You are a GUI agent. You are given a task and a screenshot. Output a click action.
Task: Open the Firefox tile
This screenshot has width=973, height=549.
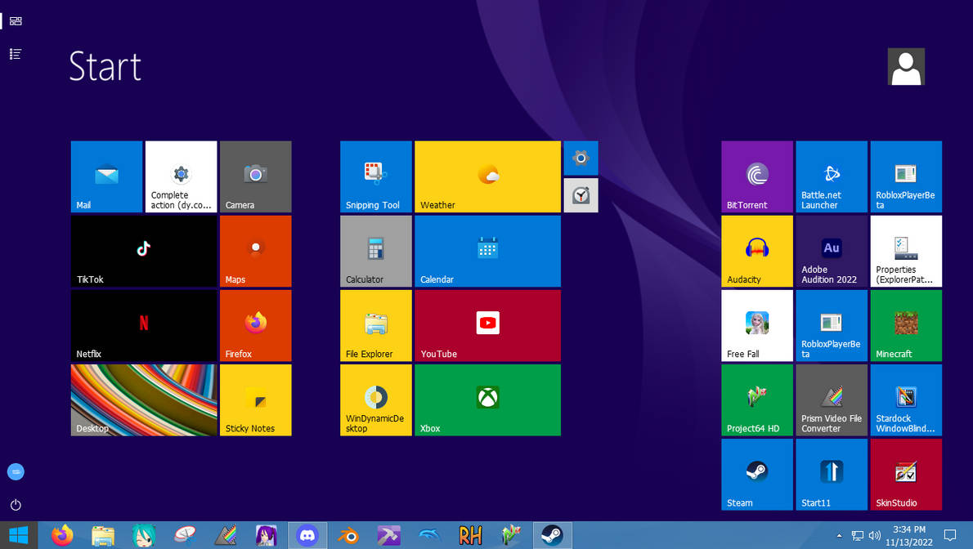click(x=256, y=326)
